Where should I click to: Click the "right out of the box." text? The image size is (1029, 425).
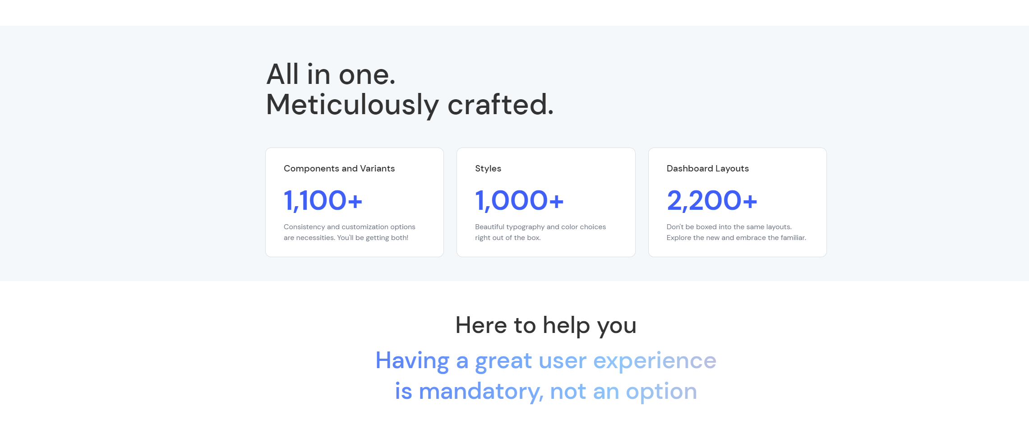[x=508, y=238]
